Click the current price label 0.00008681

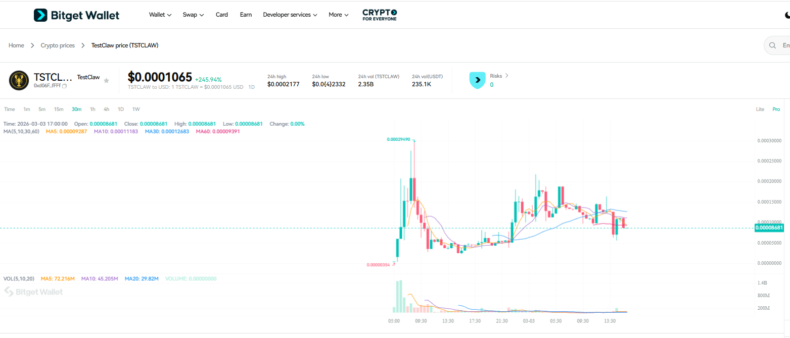coord(769,228)
